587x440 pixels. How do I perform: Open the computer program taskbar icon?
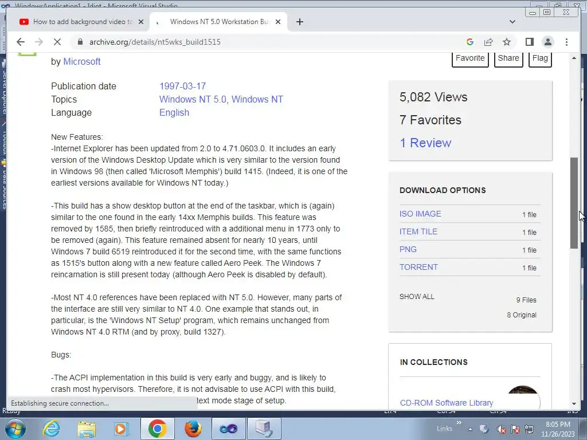(264, 429)
